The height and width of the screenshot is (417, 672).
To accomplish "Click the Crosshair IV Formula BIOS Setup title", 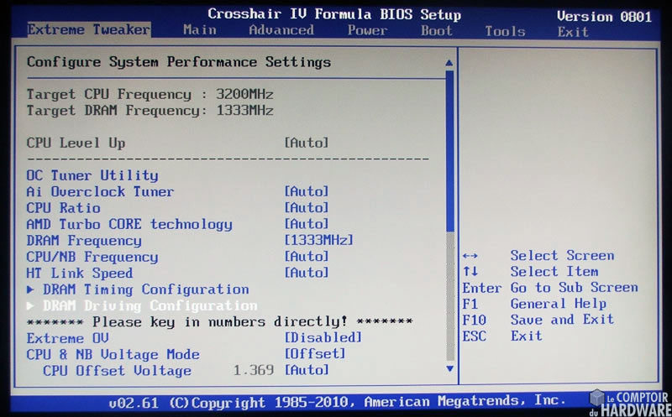I will 334,14.
